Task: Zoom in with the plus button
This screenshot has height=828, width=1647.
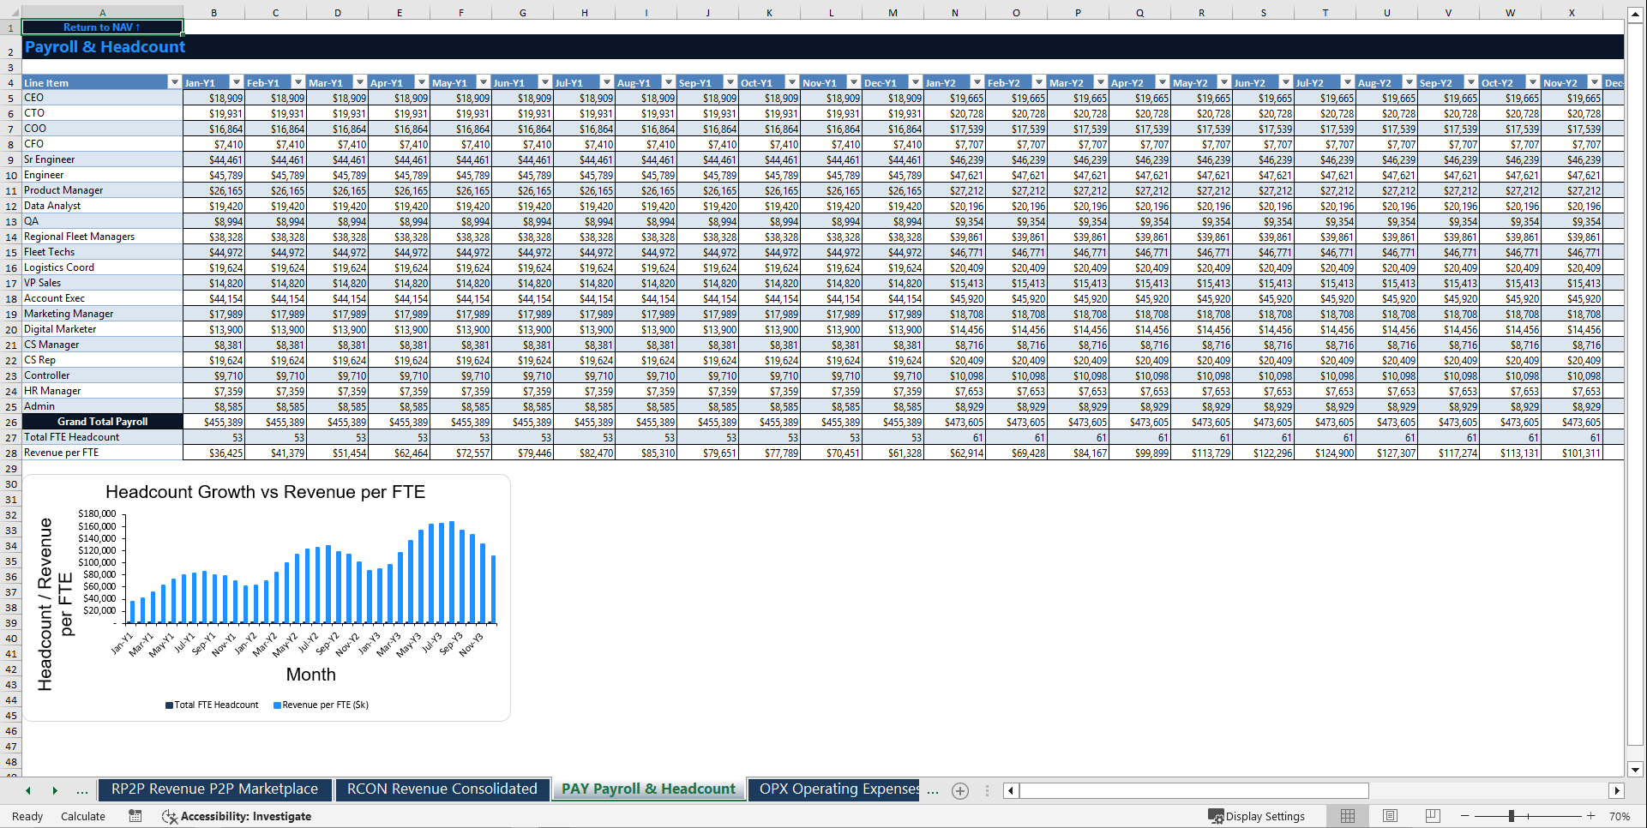Action: (1591, 816)
